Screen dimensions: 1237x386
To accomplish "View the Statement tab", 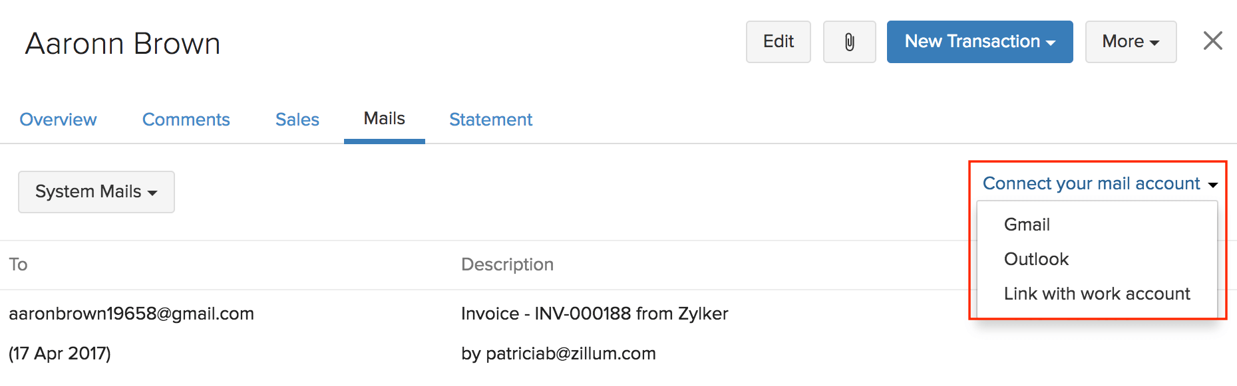I will [x=490, y=120].
